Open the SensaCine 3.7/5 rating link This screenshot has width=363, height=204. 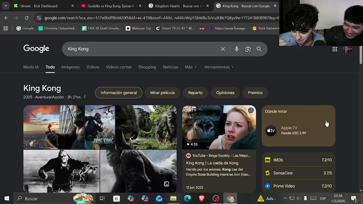[x=298, y=173]
